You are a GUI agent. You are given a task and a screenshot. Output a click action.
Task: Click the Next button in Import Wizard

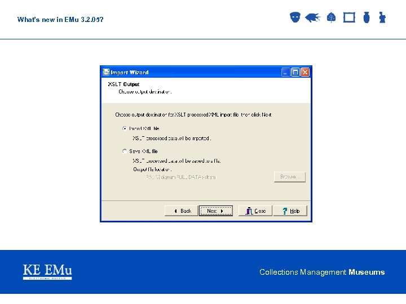click(x=215, y=211)
